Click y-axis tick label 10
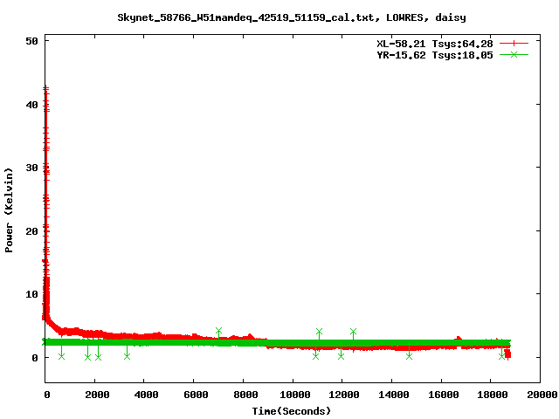The height and width of the screenshot is (419, 559). click(x=31, y=294)
